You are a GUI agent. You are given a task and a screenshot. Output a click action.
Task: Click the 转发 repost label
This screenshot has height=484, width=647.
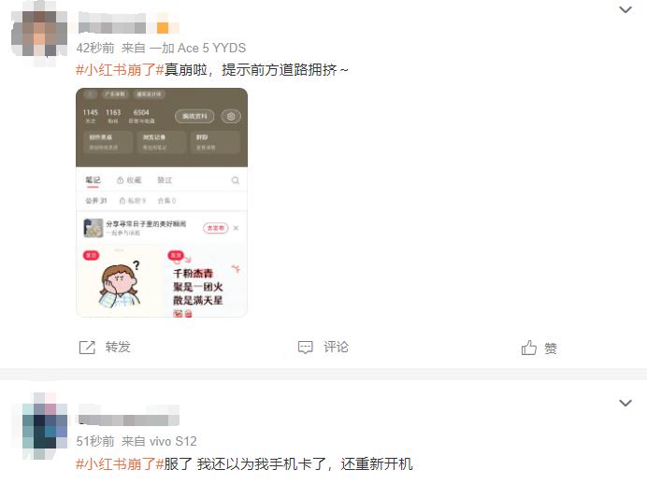pos(118,348)
